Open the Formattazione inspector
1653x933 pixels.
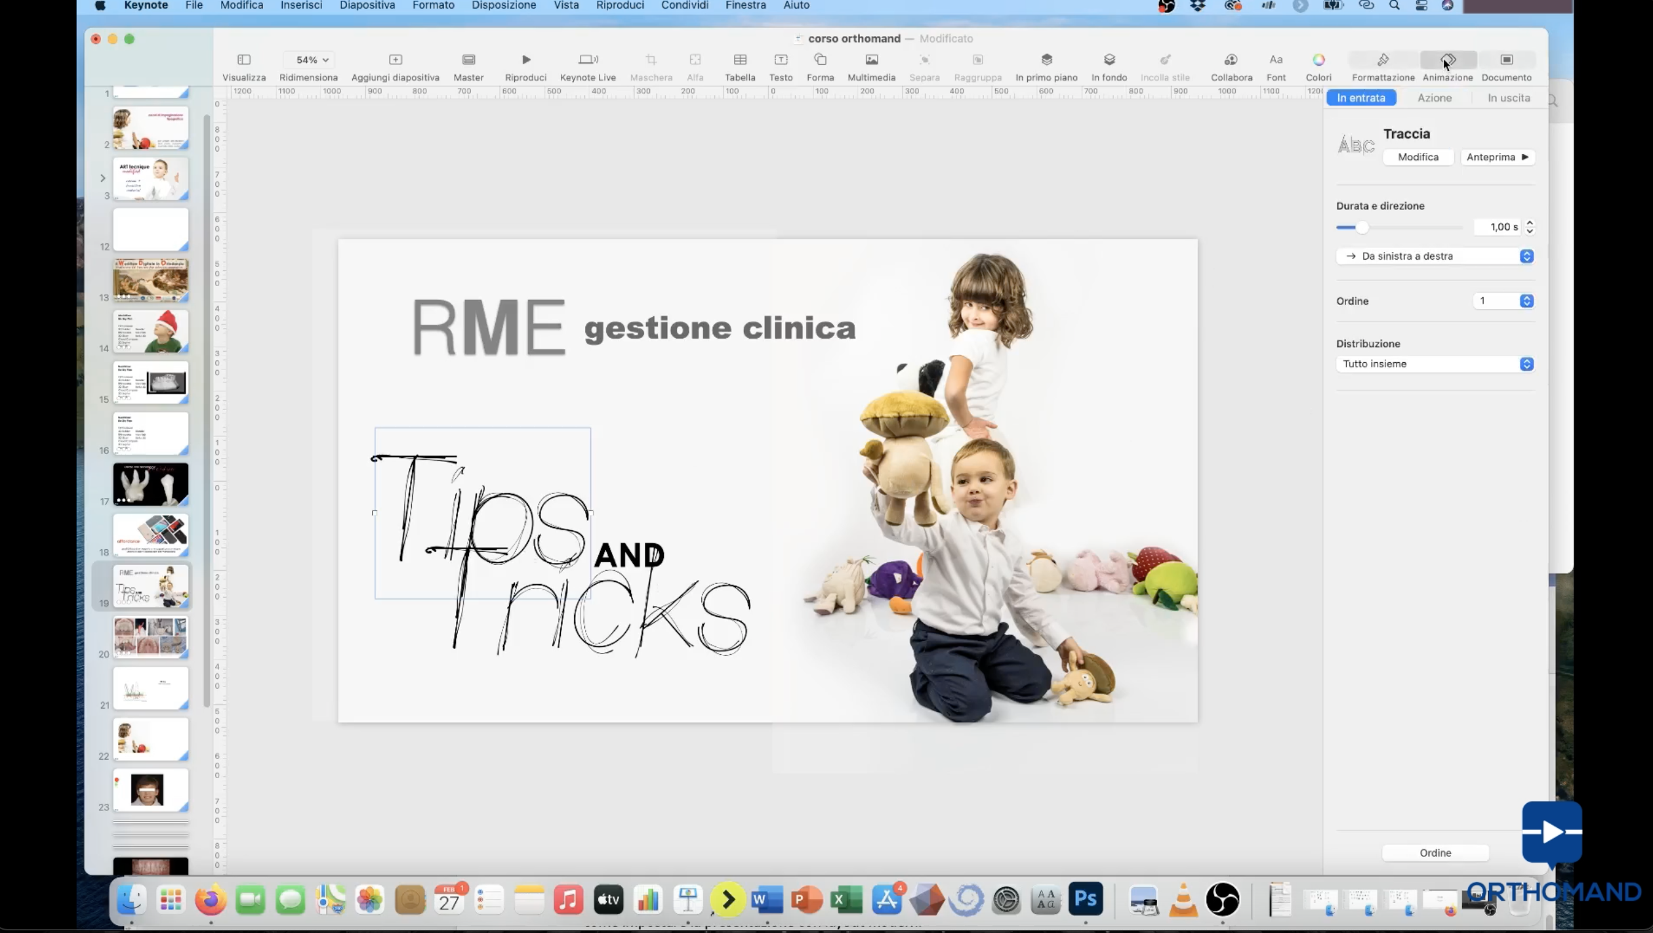pos(1383,60)
